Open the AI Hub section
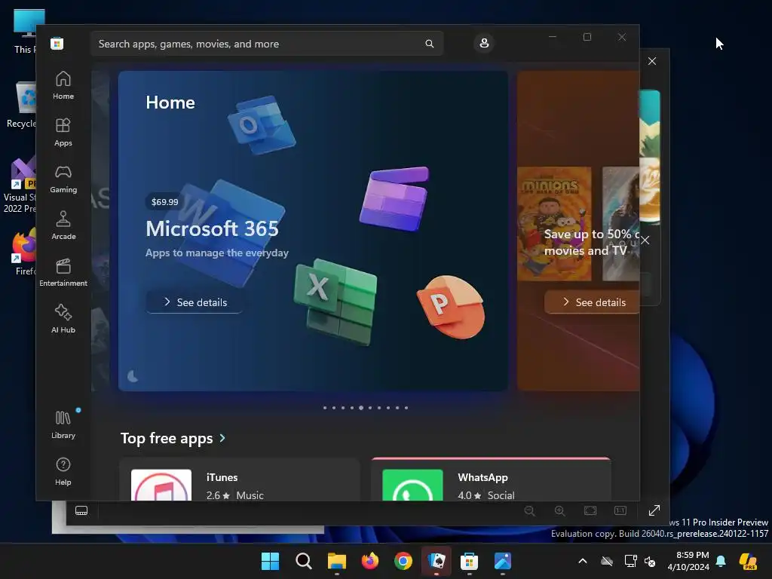772x579 pixels. click(x=63, y=319)
